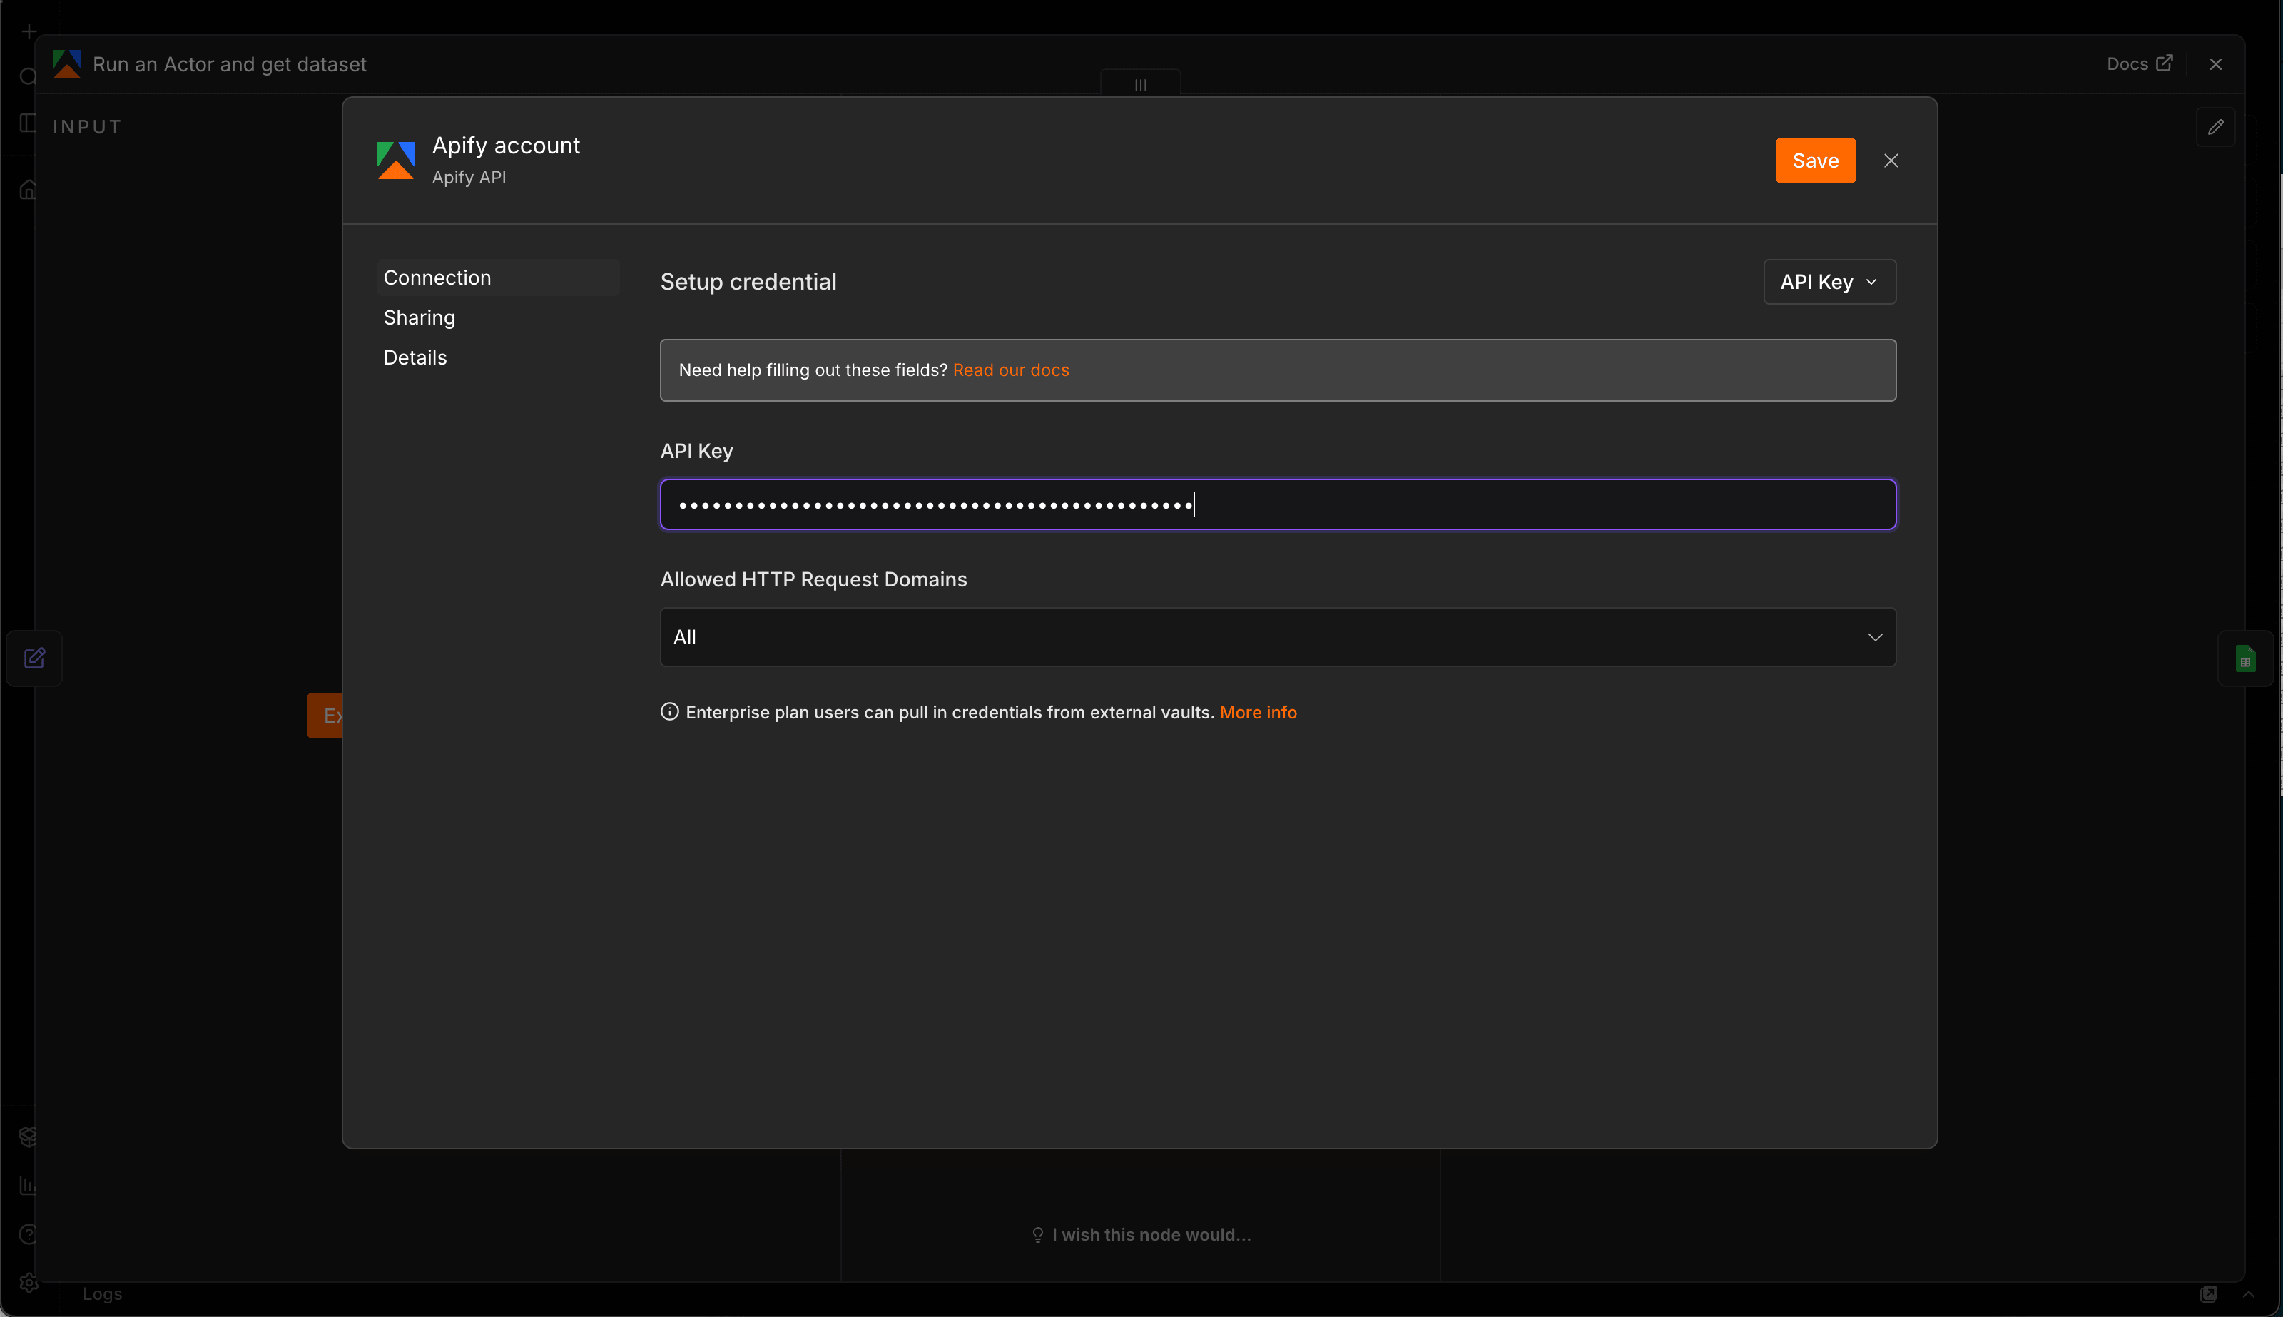
Task: Switch to the Sharing section
Action: coord(420,317)
